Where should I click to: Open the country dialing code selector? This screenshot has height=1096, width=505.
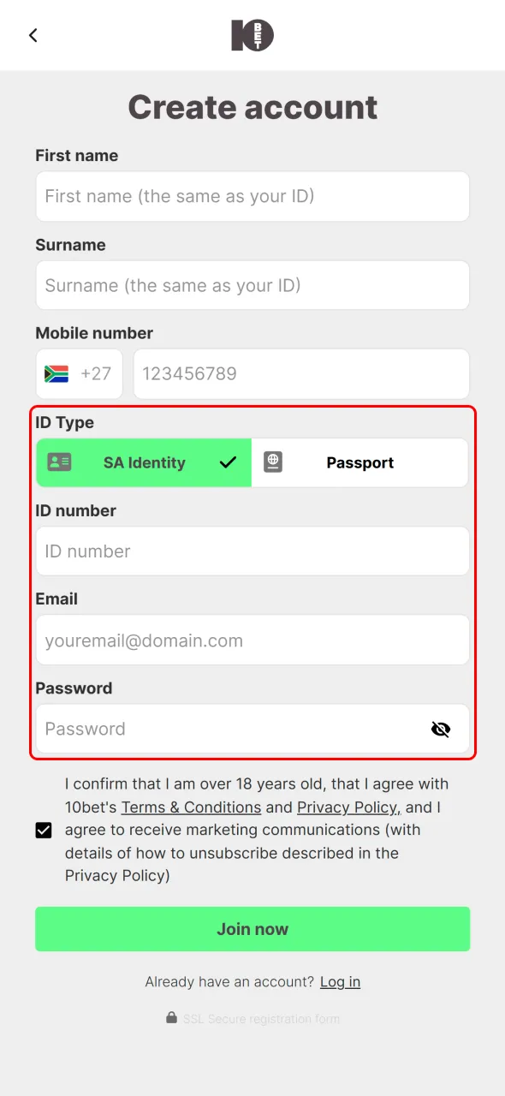(79, 373)
